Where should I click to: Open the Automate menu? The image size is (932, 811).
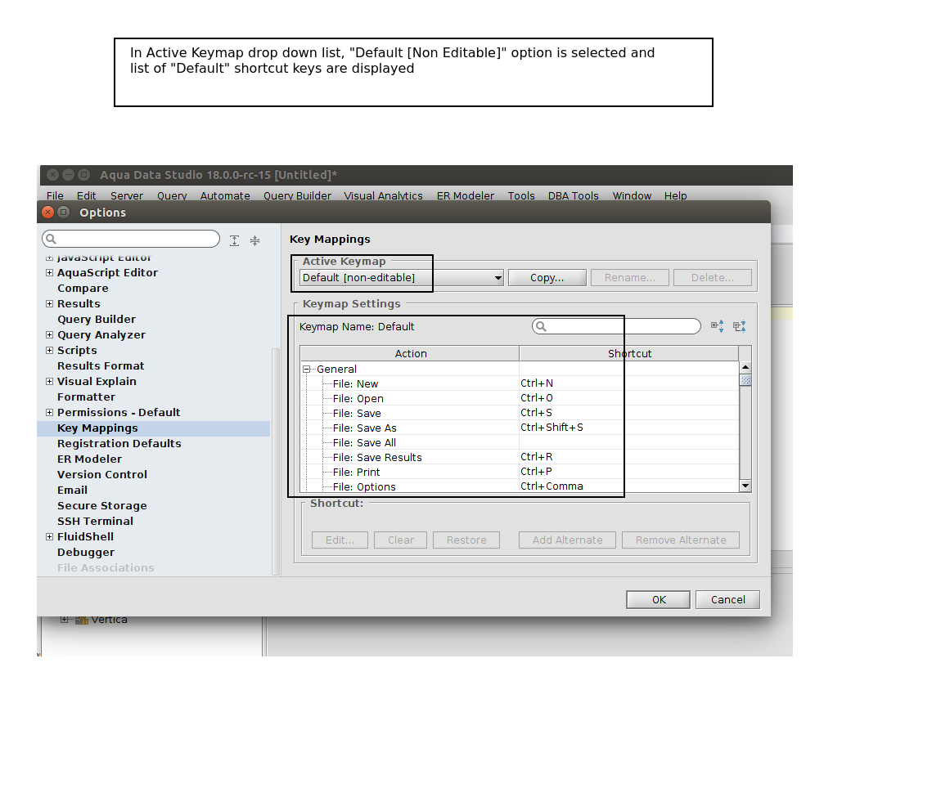click(x=225, y=195)
